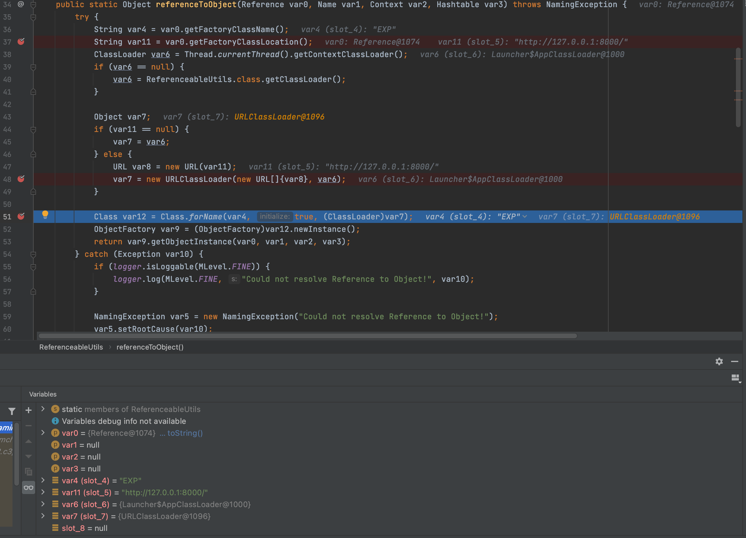746x538 pixels.
Task: Click the "http://127.0.0.1:8000/" value of var11 in Variables
Action: coord(165,492)
